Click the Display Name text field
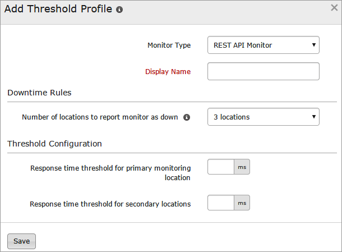Screen dimensions: 342x252 263,71
